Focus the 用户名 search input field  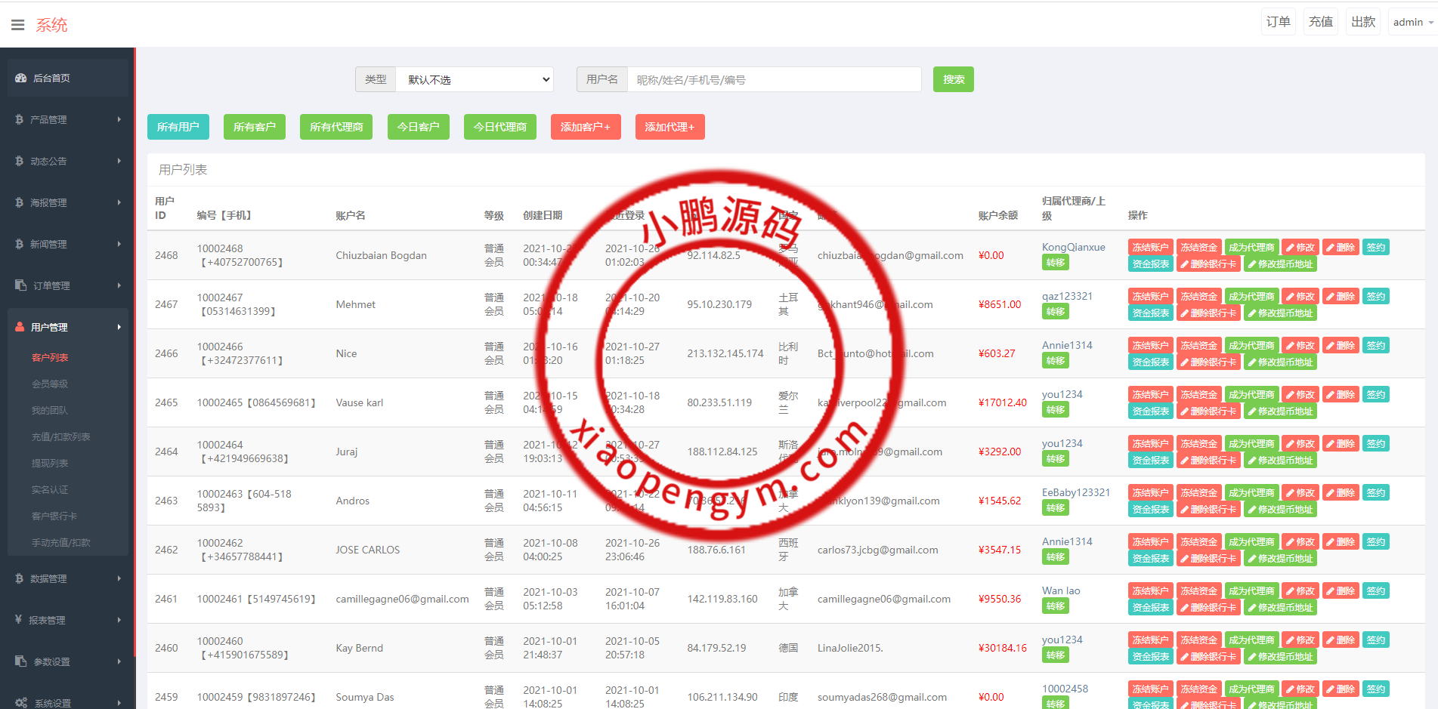coord(774,80)
